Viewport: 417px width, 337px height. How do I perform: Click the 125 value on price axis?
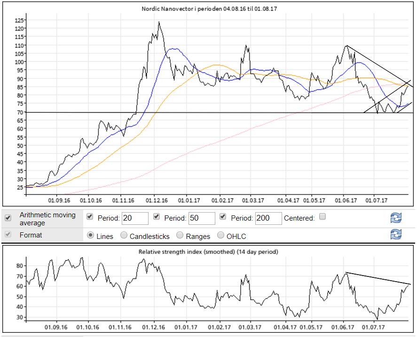tap(19, 20)
